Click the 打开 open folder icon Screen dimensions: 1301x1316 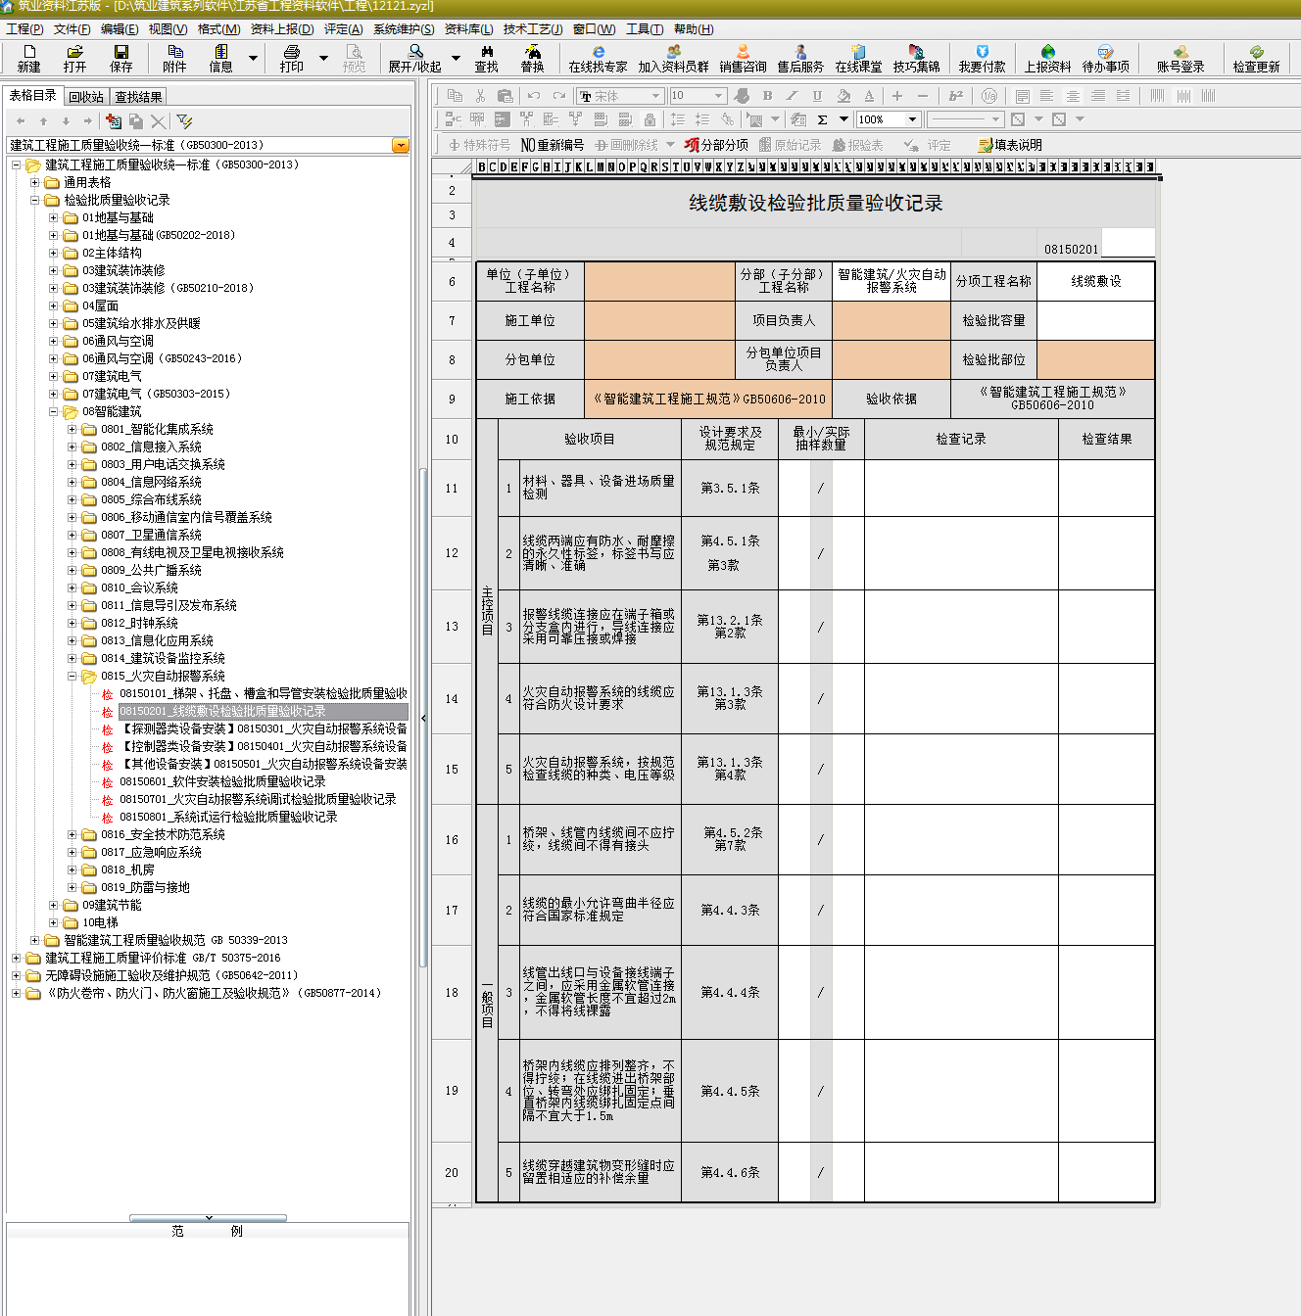pos(74,58)
